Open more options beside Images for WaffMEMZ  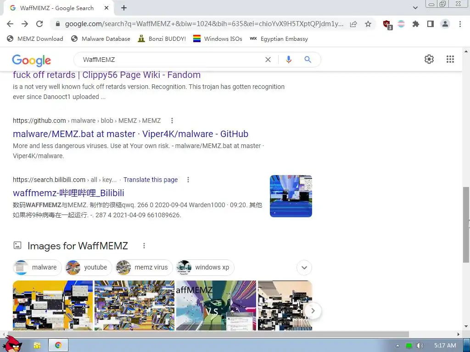pos(144,246)
